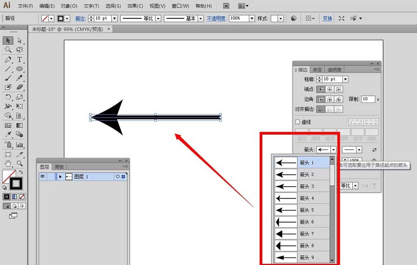
Task: Select the Pencil tool
Action: pyautogui.click(x=20, y=78)
